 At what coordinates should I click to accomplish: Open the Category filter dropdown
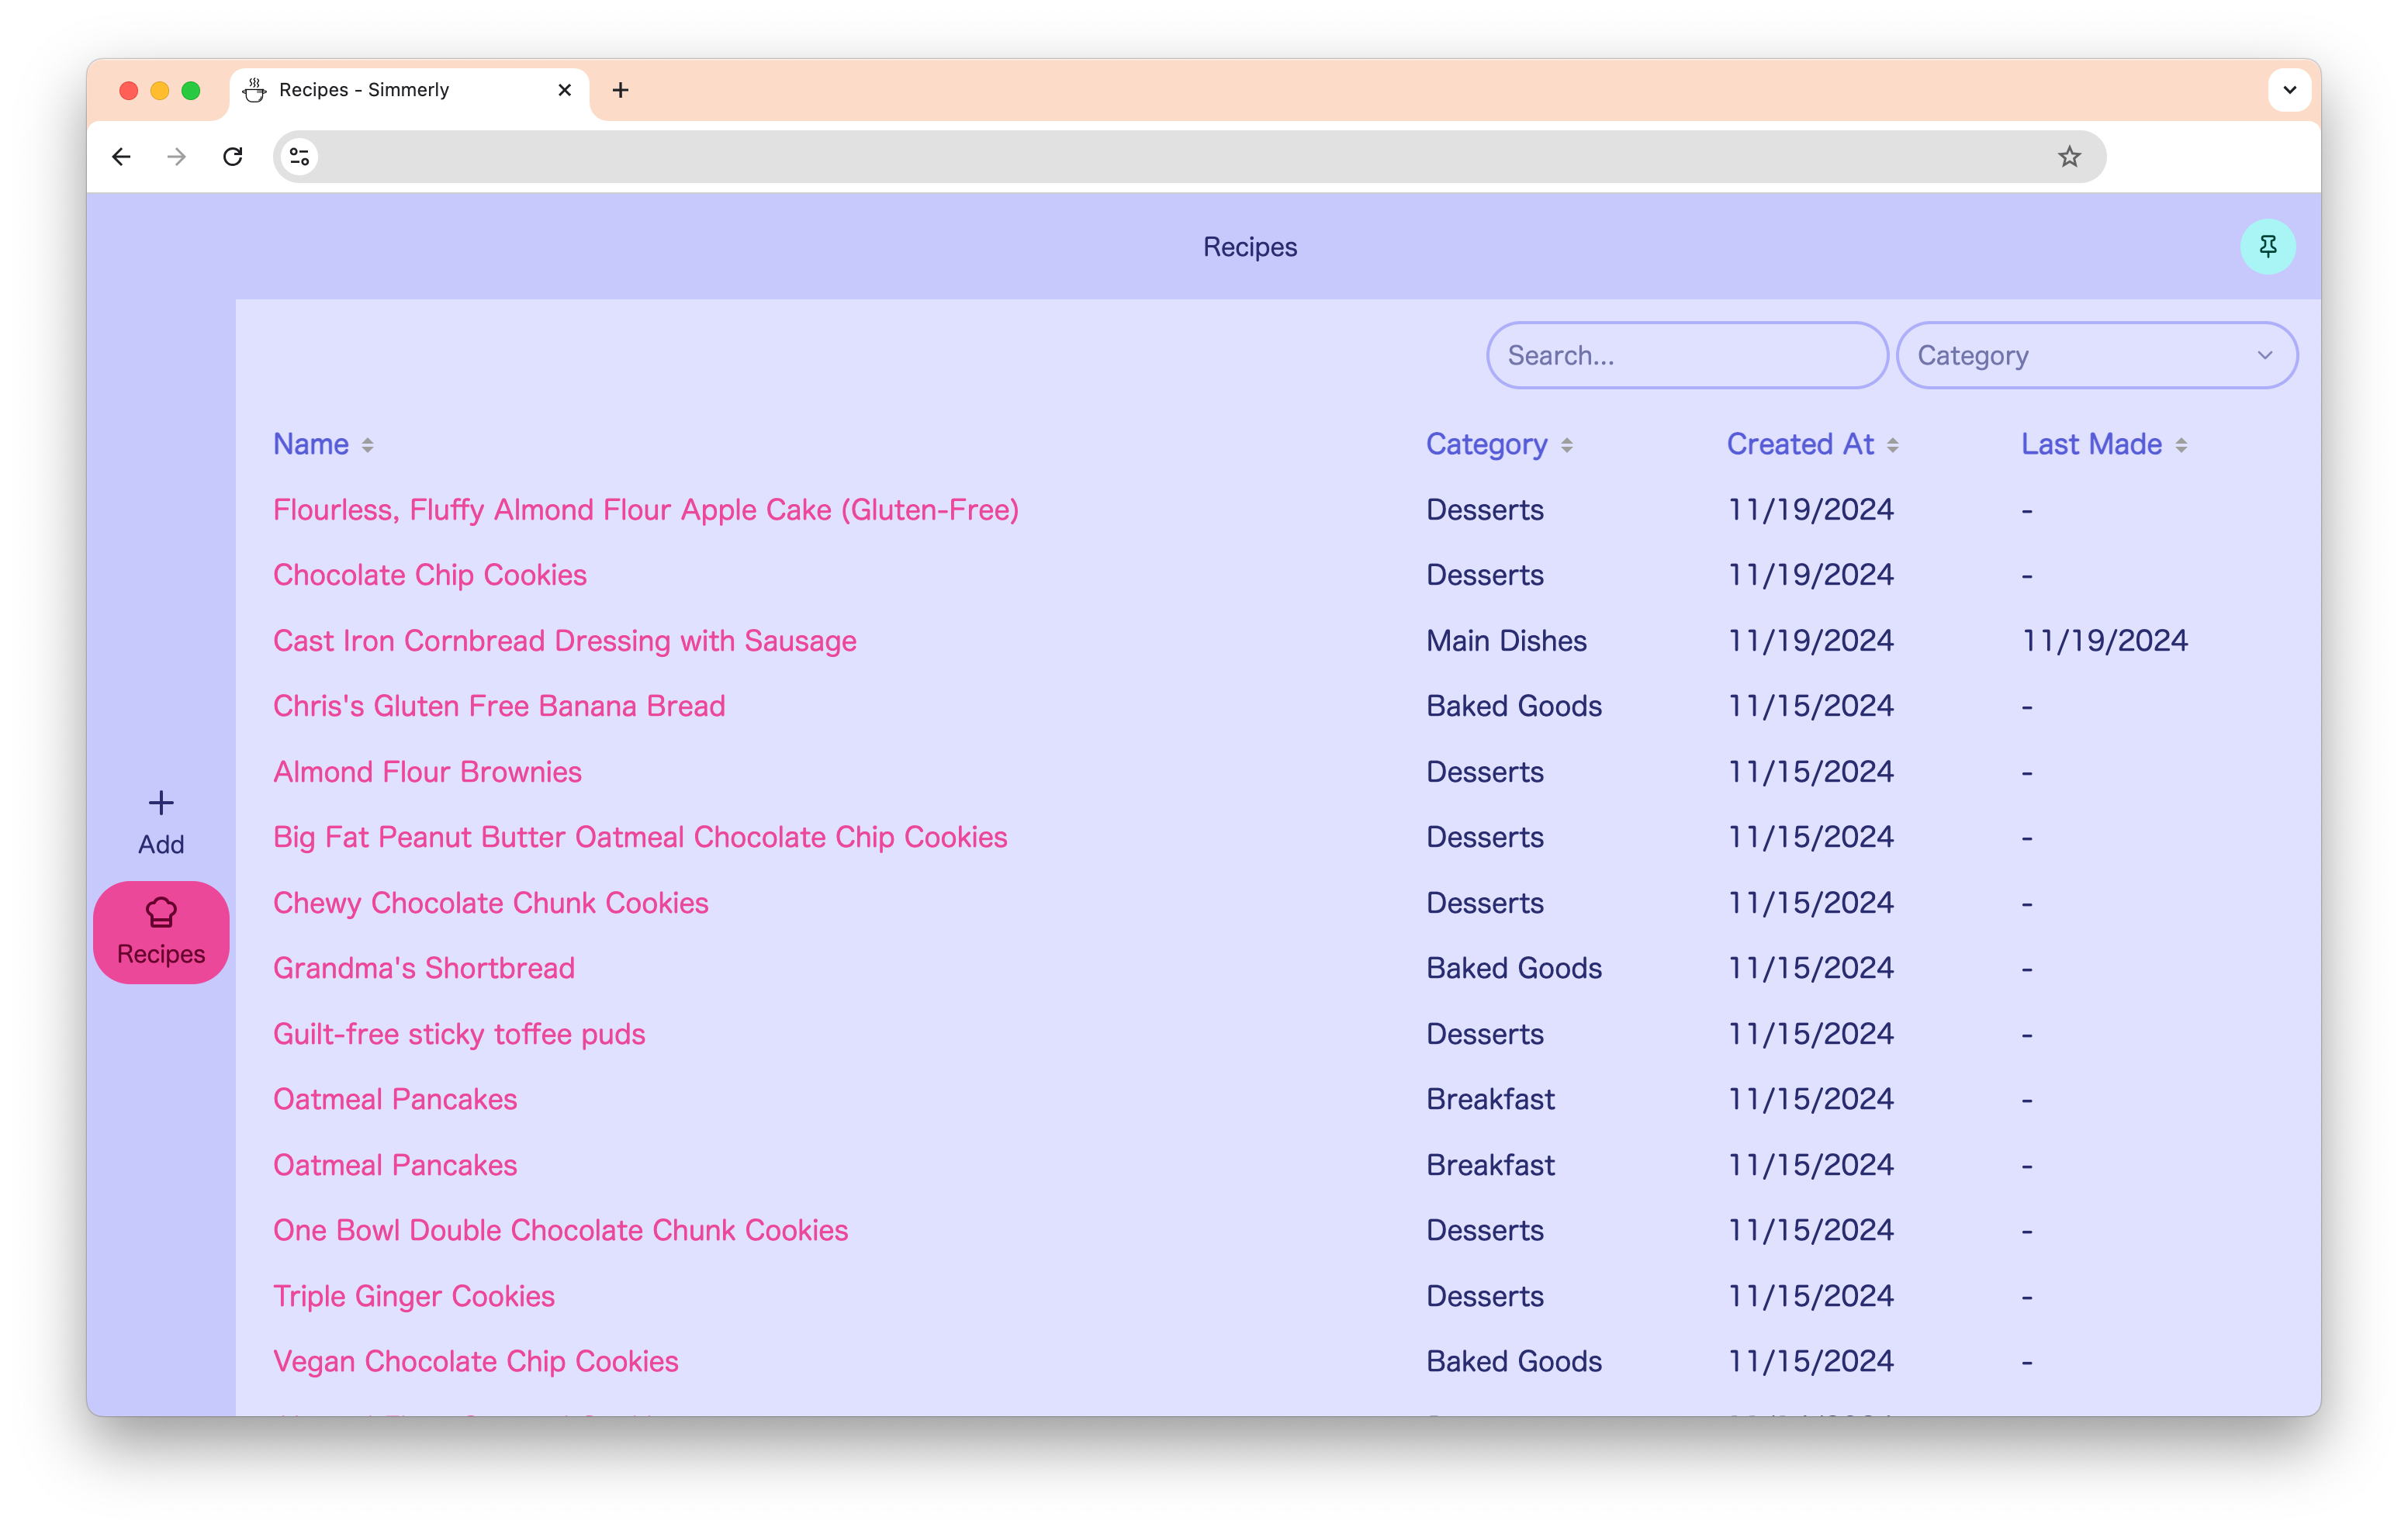click(2097, 355)
